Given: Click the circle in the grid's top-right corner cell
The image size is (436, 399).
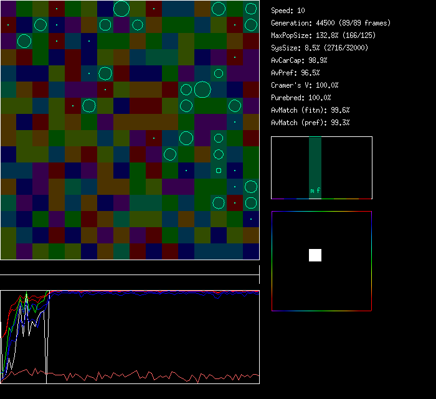Looking at the screenshot, I should 251,9.
